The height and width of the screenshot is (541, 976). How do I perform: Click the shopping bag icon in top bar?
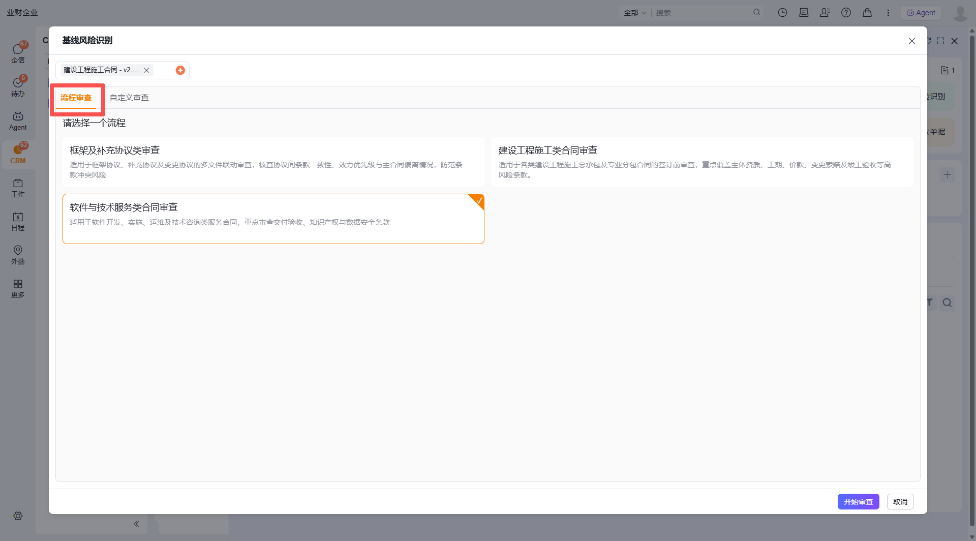(x=867, y=13)
